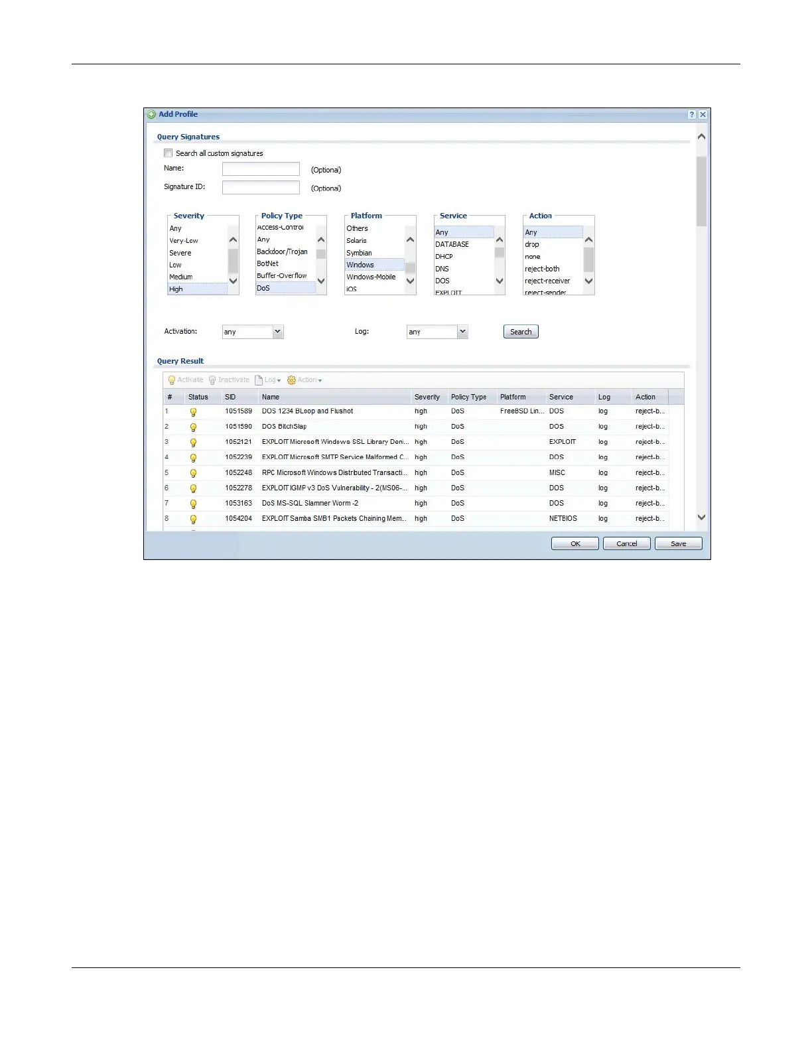Click the Save button
Viewport: 812px width, 1051px height.
click(x=678, y=543)
